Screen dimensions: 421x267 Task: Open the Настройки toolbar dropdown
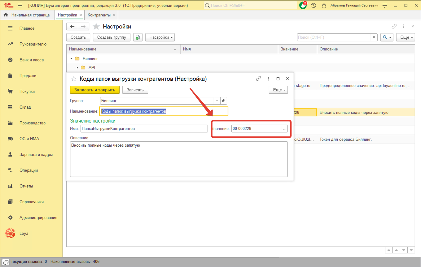tap(160, 37)
